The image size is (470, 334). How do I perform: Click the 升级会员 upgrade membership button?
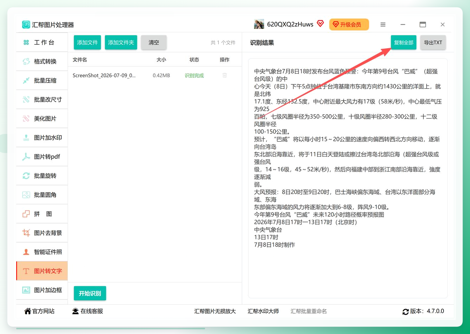point(349,25)
